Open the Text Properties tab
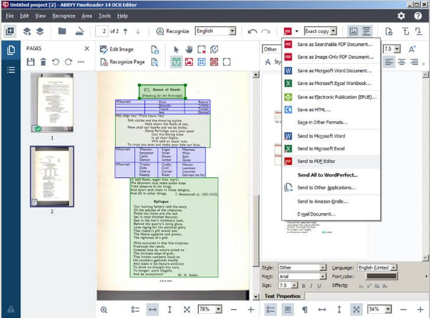Image resolution: width=430 pixels, height=318 pixels. (283, 296)
